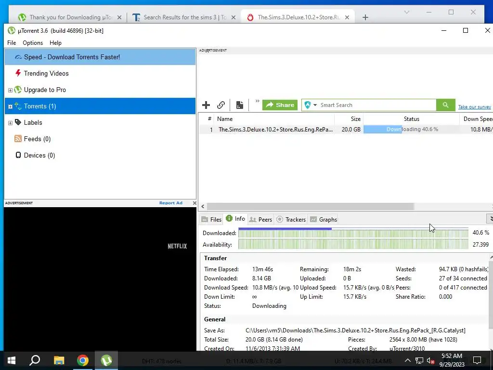Open the File menu
The width and height of the screenshot is (493, 370).
12,43
